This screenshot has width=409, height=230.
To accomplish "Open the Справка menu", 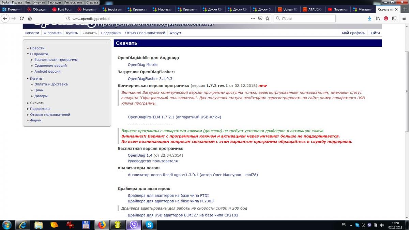I will [x=92, y=2].
